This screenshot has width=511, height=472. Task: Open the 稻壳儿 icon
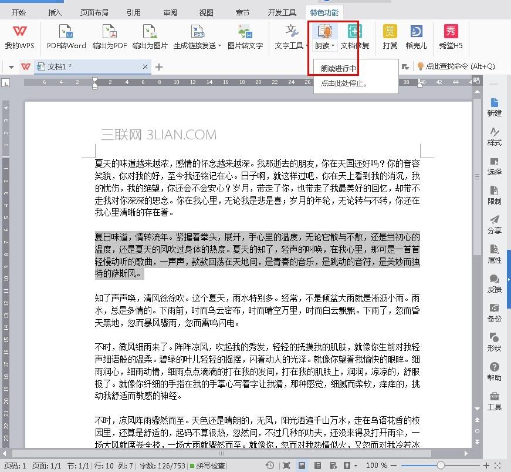[416, 32]
